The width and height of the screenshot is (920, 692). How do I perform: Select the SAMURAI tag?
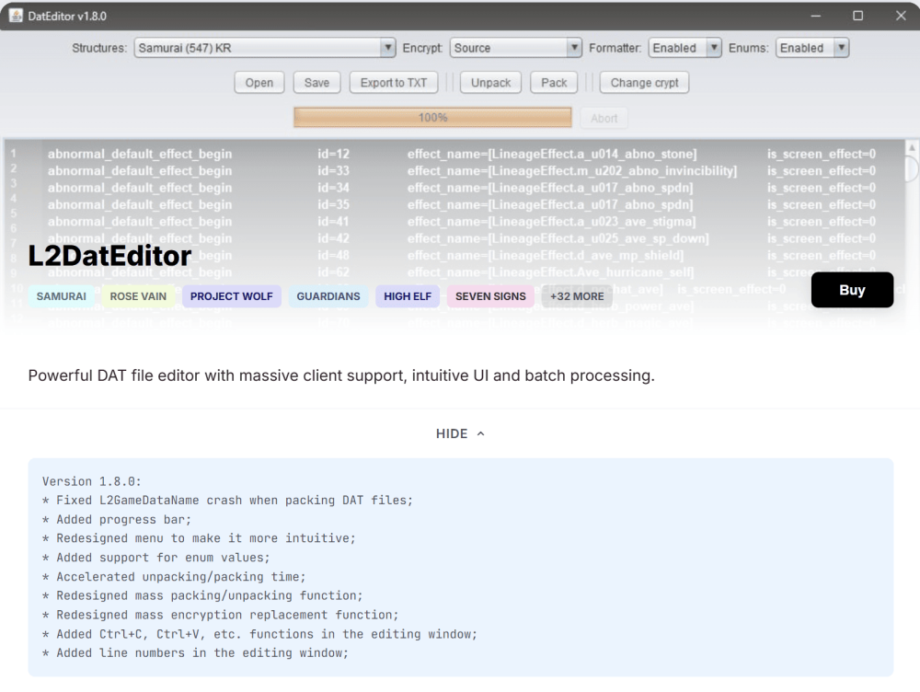[x=62, y=296]
